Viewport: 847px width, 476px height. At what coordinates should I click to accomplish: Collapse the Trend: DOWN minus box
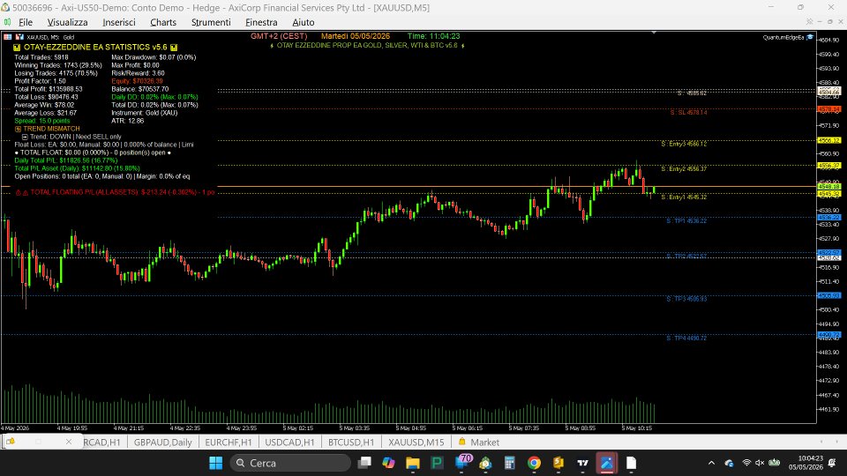pyautogui.click(x=25, y=138)
